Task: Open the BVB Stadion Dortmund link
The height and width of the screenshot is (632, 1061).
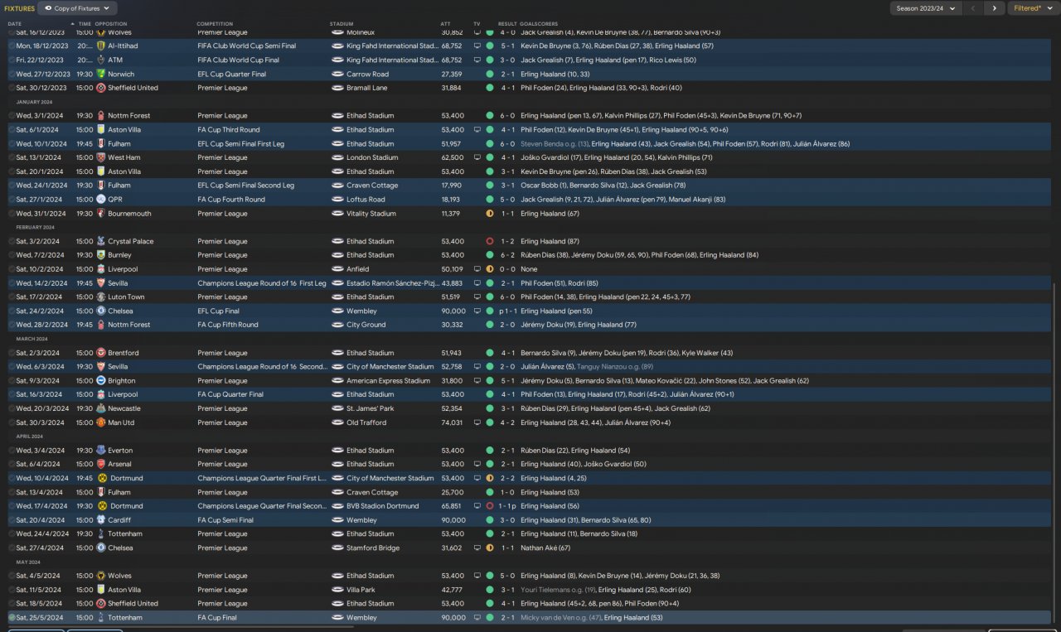Action: (381, 506)
